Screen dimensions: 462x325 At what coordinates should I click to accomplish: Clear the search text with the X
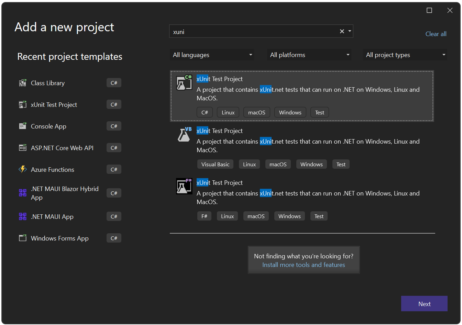point(342,32)
